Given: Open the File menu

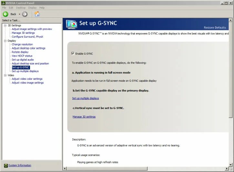Looking at the screenshot, I should click(x=4, y=8).
